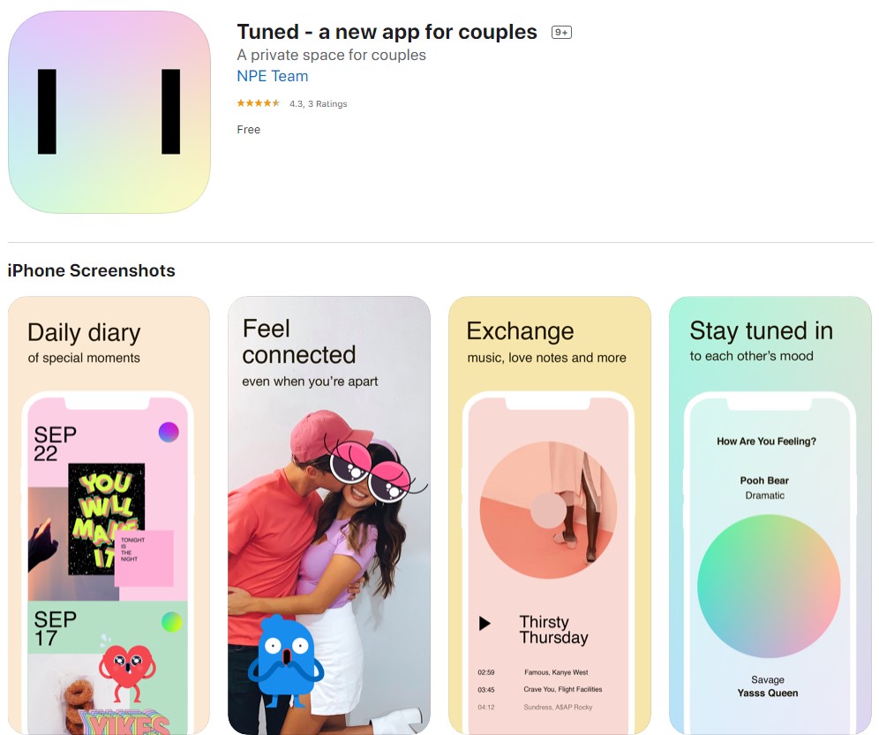Screen dimensions: 879x735
Task: Click the iPhone Screenshots heading
Action: (92, 270)
